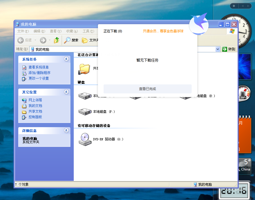Collapse the 详细信息 panel
The height and width of the screenshot is (200, 255).
(66, 131)
